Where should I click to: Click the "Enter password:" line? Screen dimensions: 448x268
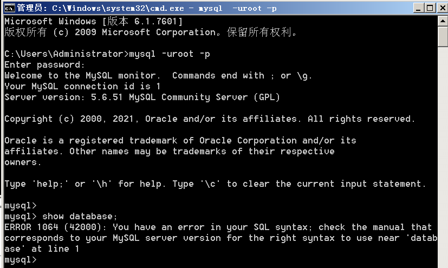pyautogui.click(x=44, y=65)
